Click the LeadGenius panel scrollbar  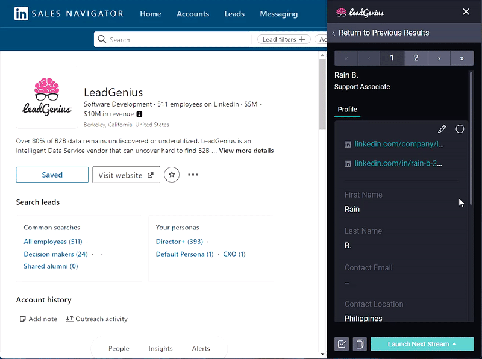click(471, 139)
